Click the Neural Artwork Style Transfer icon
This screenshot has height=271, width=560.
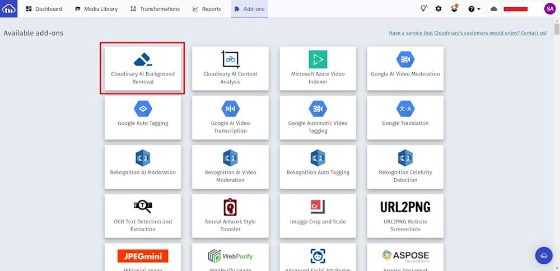pos(230,207)
